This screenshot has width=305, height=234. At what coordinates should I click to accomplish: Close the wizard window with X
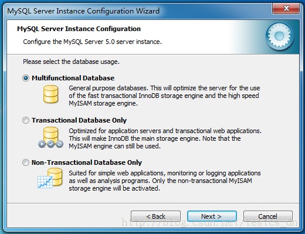(x=286, y=8)
